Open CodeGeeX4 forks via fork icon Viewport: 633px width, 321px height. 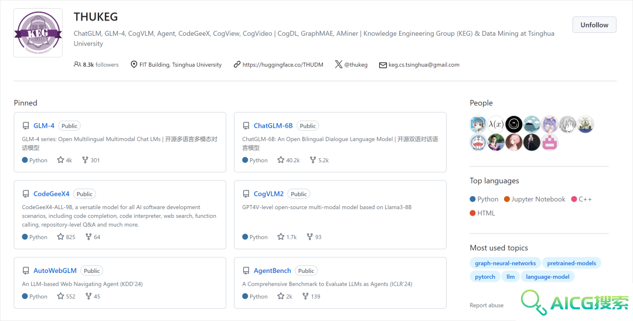click(89, 237)
